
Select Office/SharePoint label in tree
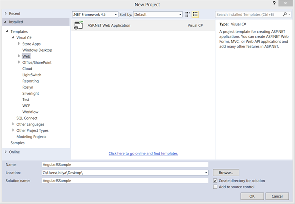(x=37, y=62)
